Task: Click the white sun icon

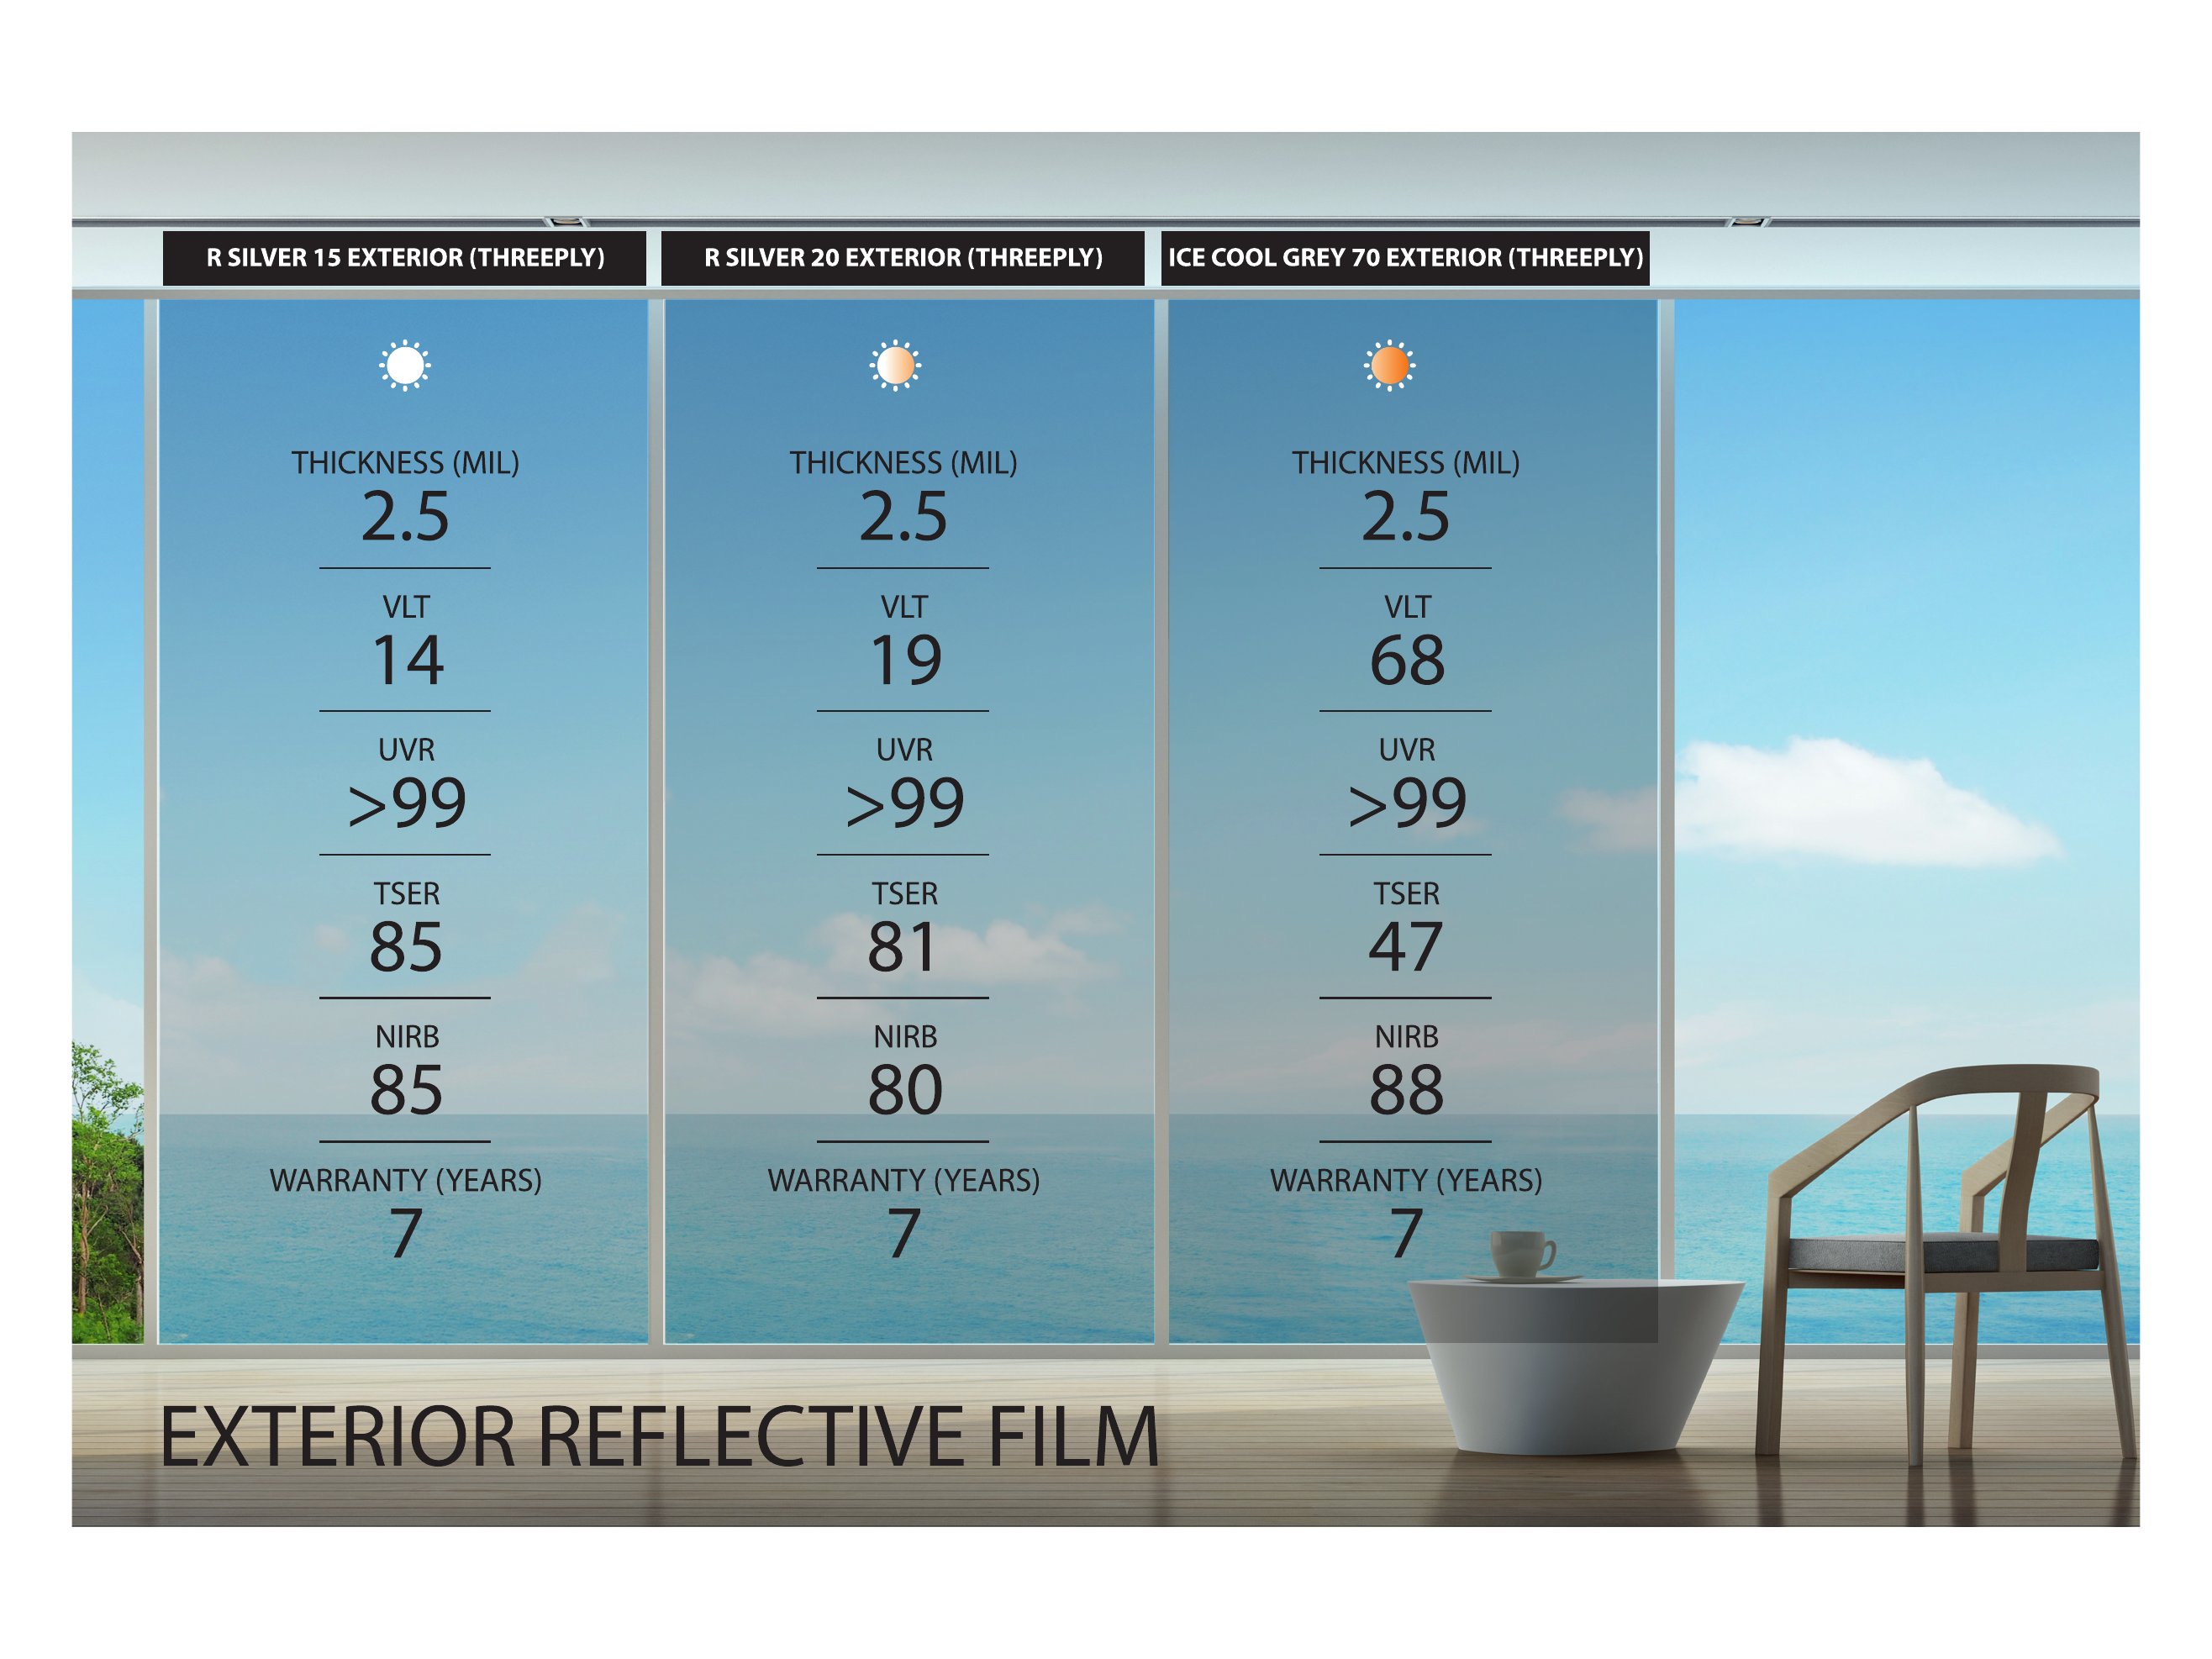Action: (x=405, y=366)
